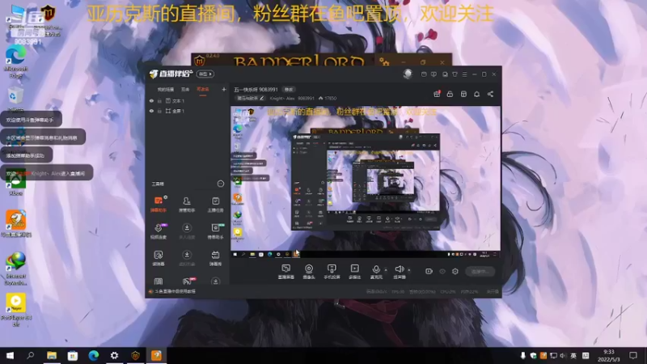
Task: Open File Explorer from taskbar
Action: pos(52,355)
